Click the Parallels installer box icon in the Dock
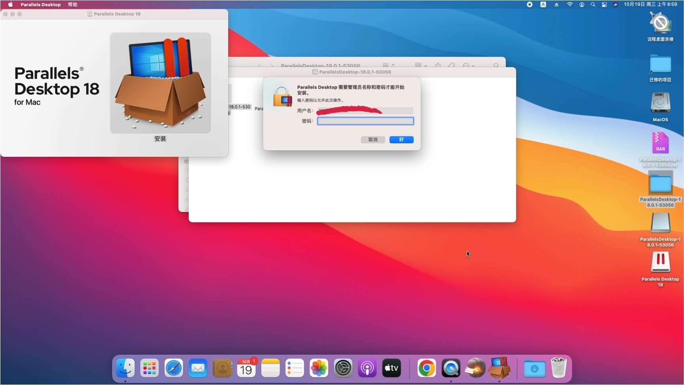This screenshot has width=684, height=385. click(x=499, y=368)
